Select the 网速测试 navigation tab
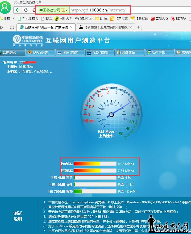The height and width of the screenshot is (234, 191). [x=12, y=53]
